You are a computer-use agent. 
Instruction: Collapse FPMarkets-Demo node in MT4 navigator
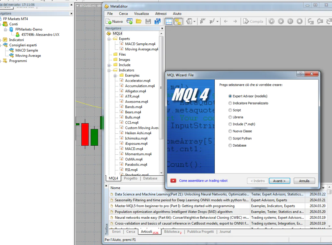tap(6, 29)
